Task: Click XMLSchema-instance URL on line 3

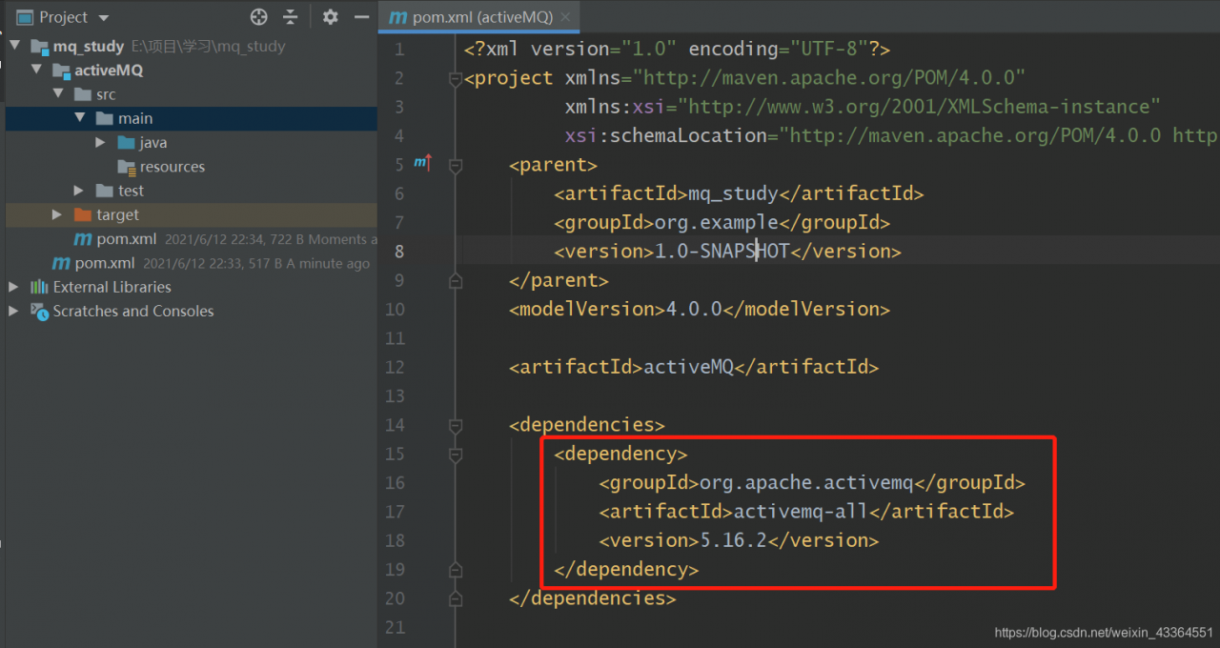Action: point(918,107)
